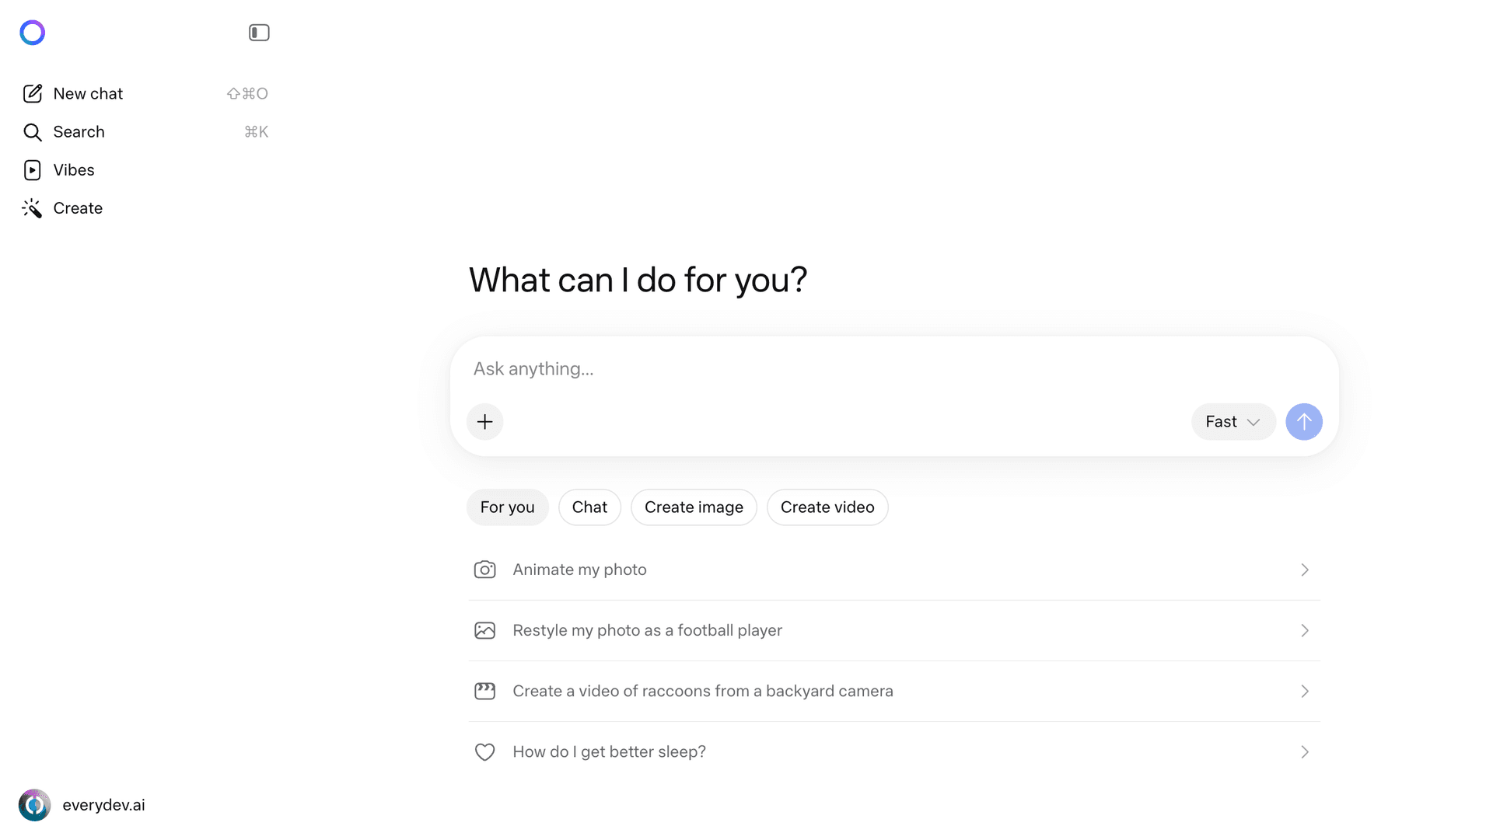Click the send arrow button
This screenshot has width=1493, height=840.
(1303, 421)
